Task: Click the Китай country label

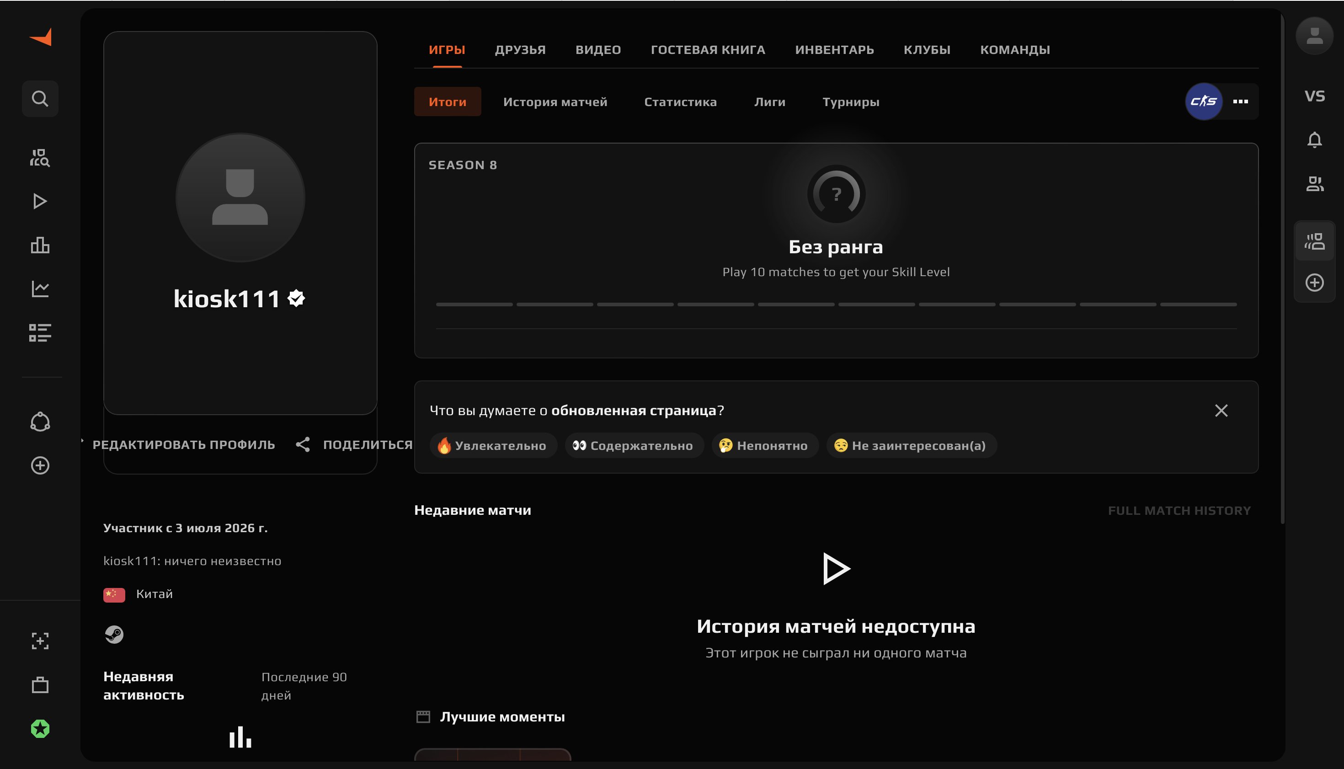Action: [x=154, y=594]
